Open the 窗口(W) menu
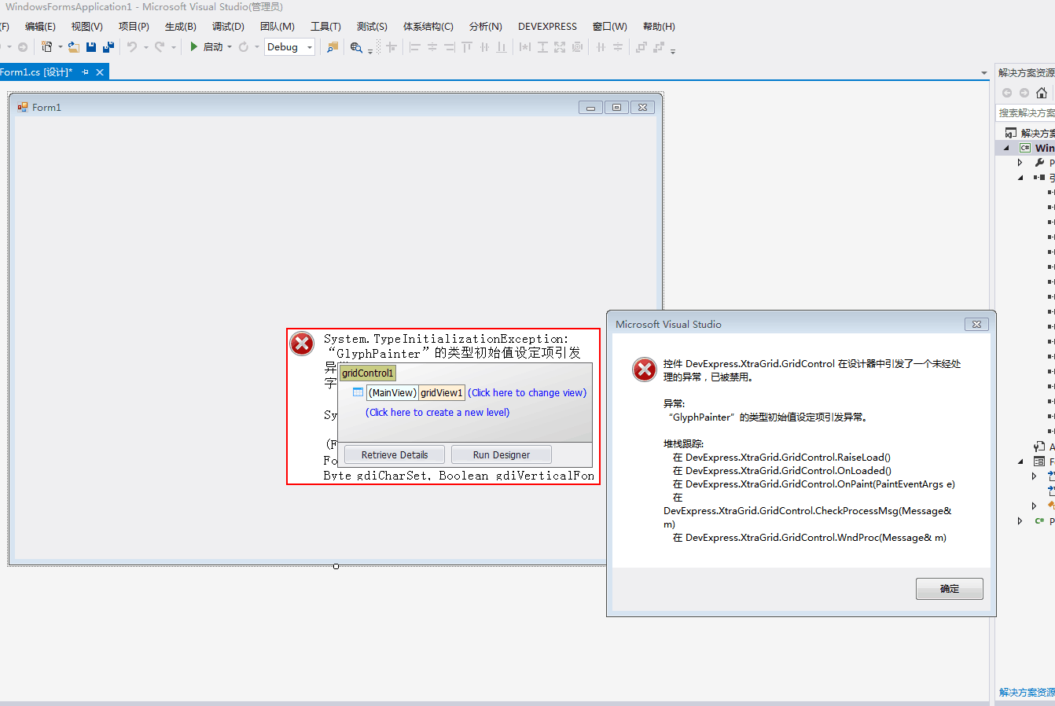This screenshot has width=1055, height=706. pyautogui.click(x=610, y=27)
